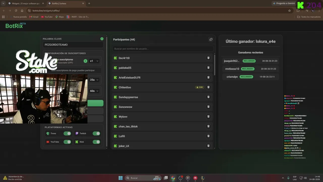
Task: Remove Ssnowwsw with its trash button
Action: [x=208, y=107]
